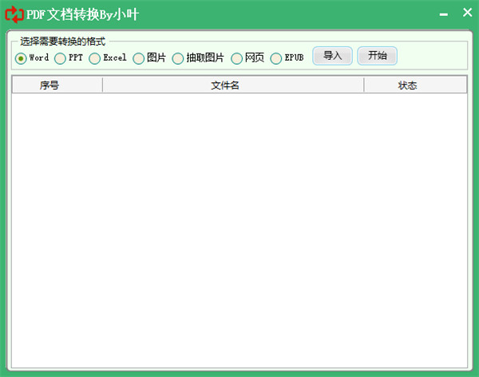The height and width of the screenshot is (377, 479).
Task: Minimize the PDF converter window
Action: click(x=444, y=14)
